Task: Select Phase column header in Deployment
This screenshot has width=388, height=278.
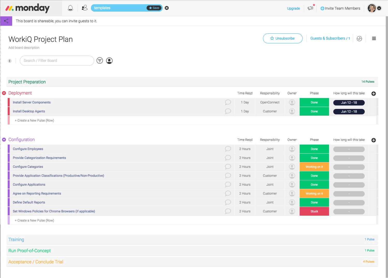Action: tap(314, 93)
